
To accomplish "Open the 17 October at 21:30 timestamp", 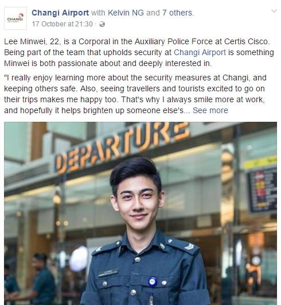I will (63, 24).
